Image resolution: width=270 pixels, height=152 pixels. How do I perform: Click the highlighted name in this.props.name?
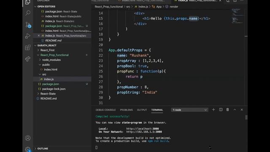[193, 19]
